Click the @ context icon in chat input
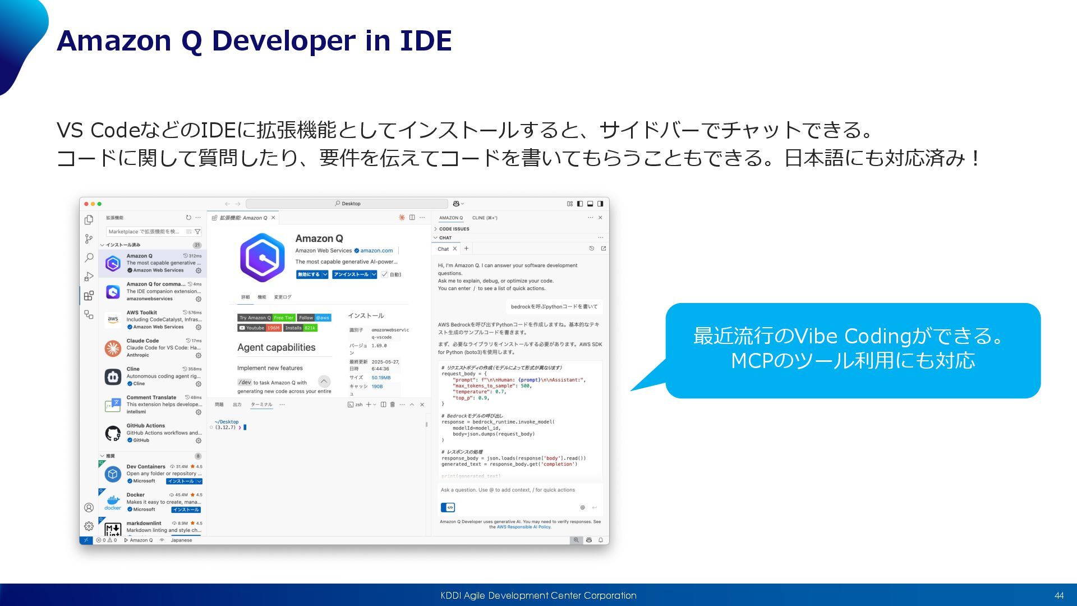 582,507
